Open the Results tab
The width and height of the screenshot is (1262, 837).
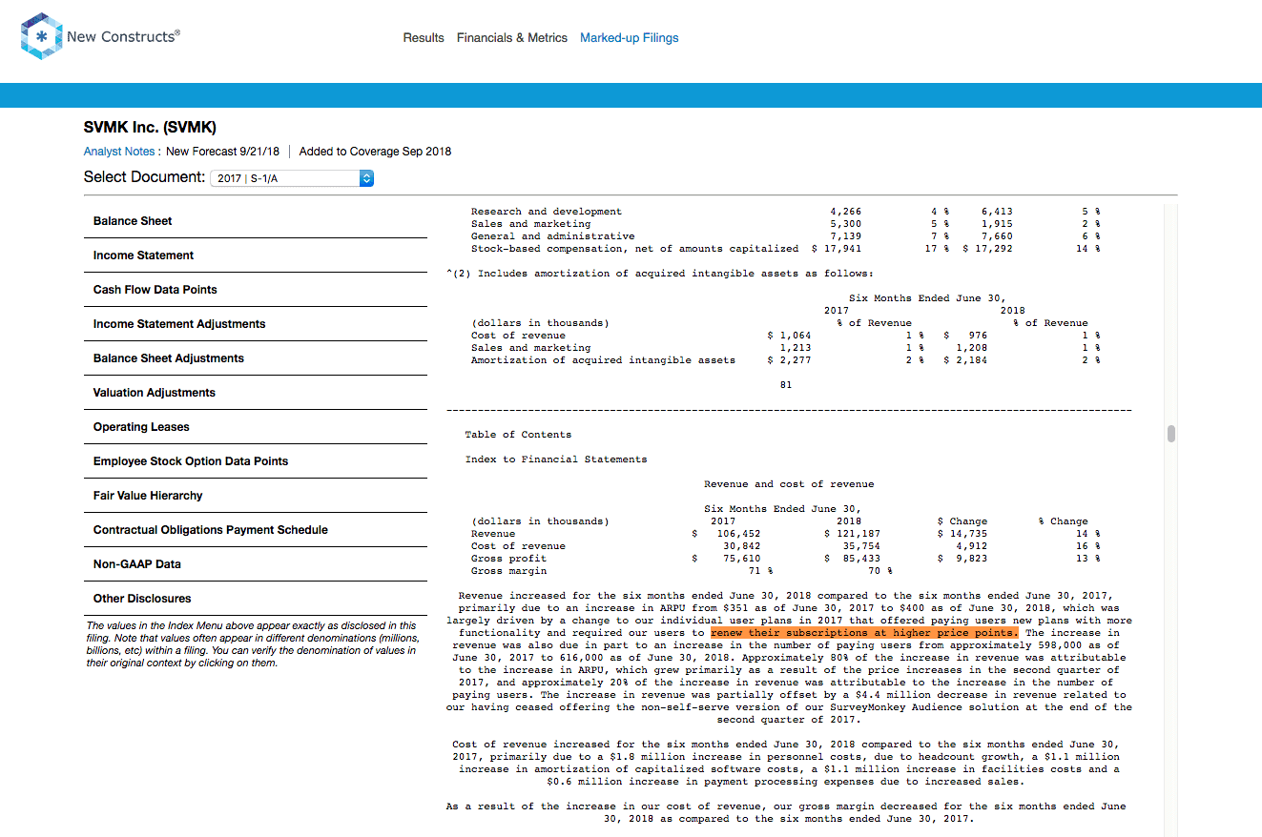click(424, 38)
